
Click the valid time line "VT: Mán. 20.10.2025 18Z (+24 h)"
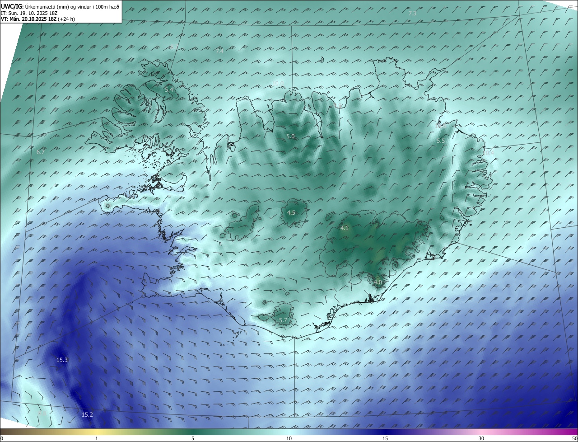coord(37,19)
